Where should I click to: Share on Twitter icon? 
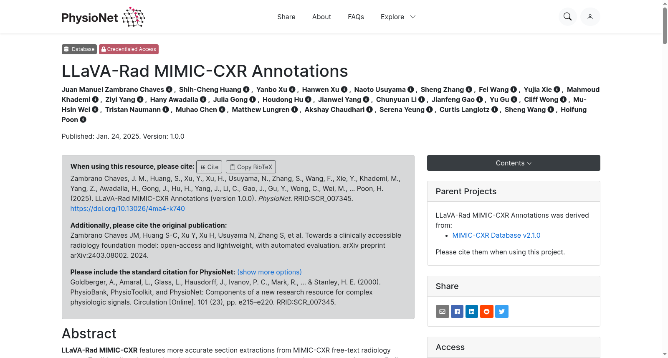502,312
